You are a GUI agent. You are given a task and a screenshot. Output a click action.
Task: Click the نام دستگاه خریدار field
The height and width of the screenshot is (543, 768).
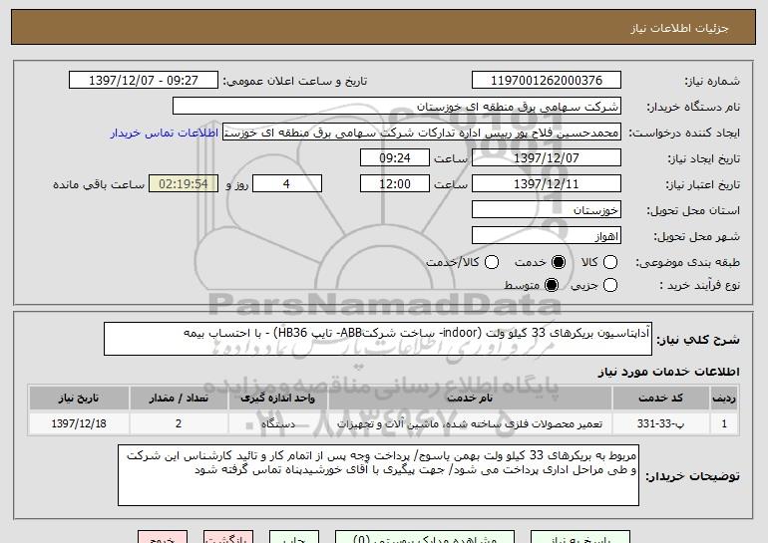tap(396, 106)
